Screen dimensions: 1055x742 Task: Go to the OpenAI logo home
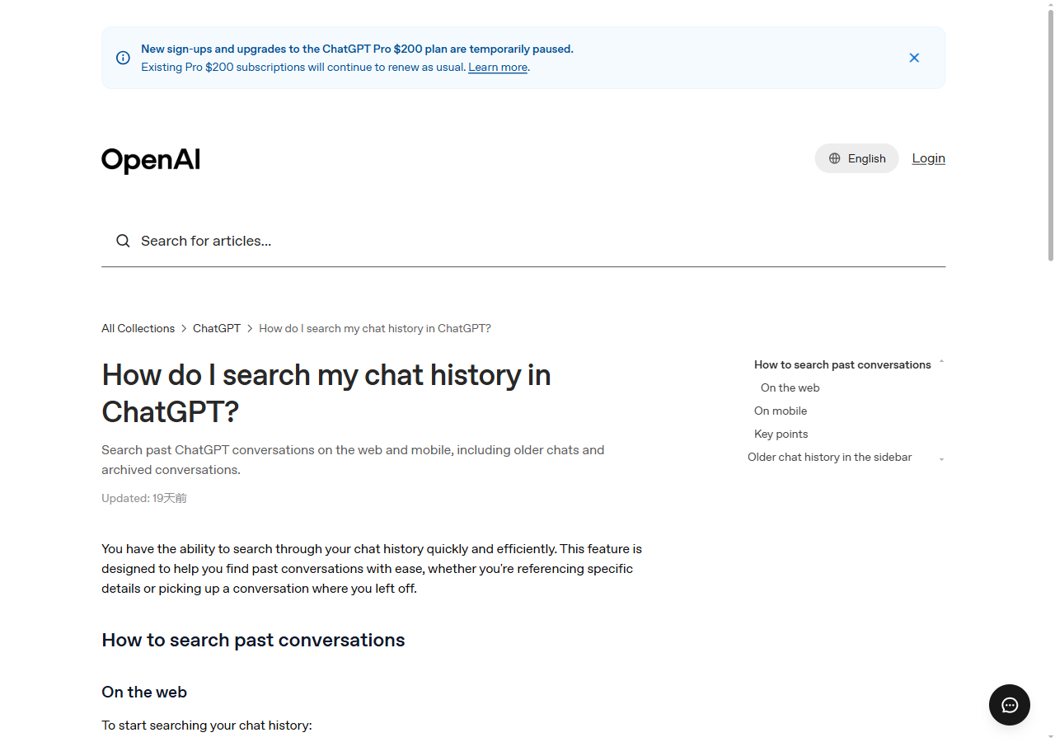pos(151,159)
